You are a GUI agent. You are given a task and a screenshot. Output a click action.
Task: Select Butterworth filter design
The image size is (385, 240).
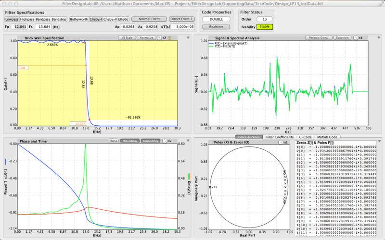click(79, 19)
